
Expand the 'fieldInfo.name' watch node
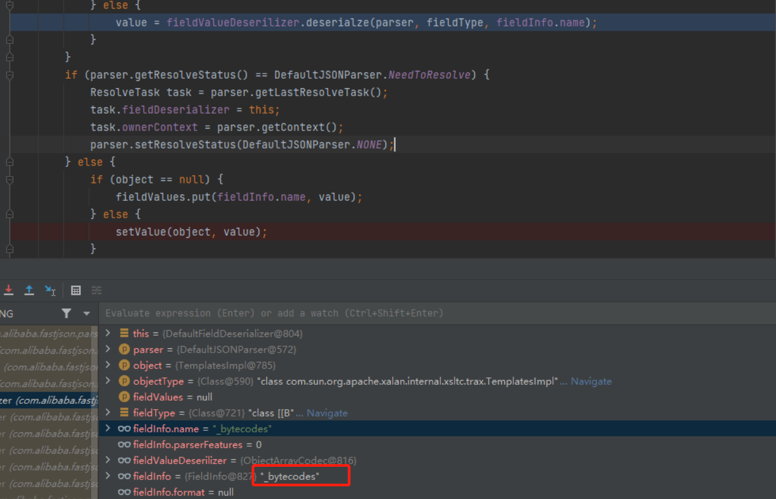click(108, 428)
